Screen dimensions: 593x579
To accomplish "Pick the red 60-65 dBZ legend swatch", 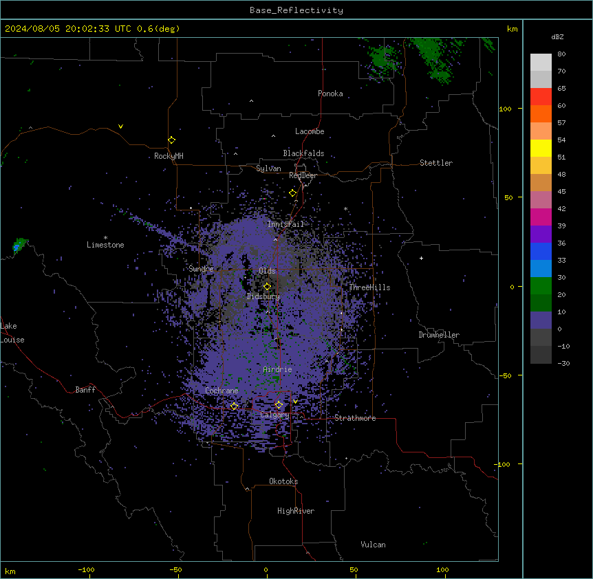I will (x=541, y=97).
